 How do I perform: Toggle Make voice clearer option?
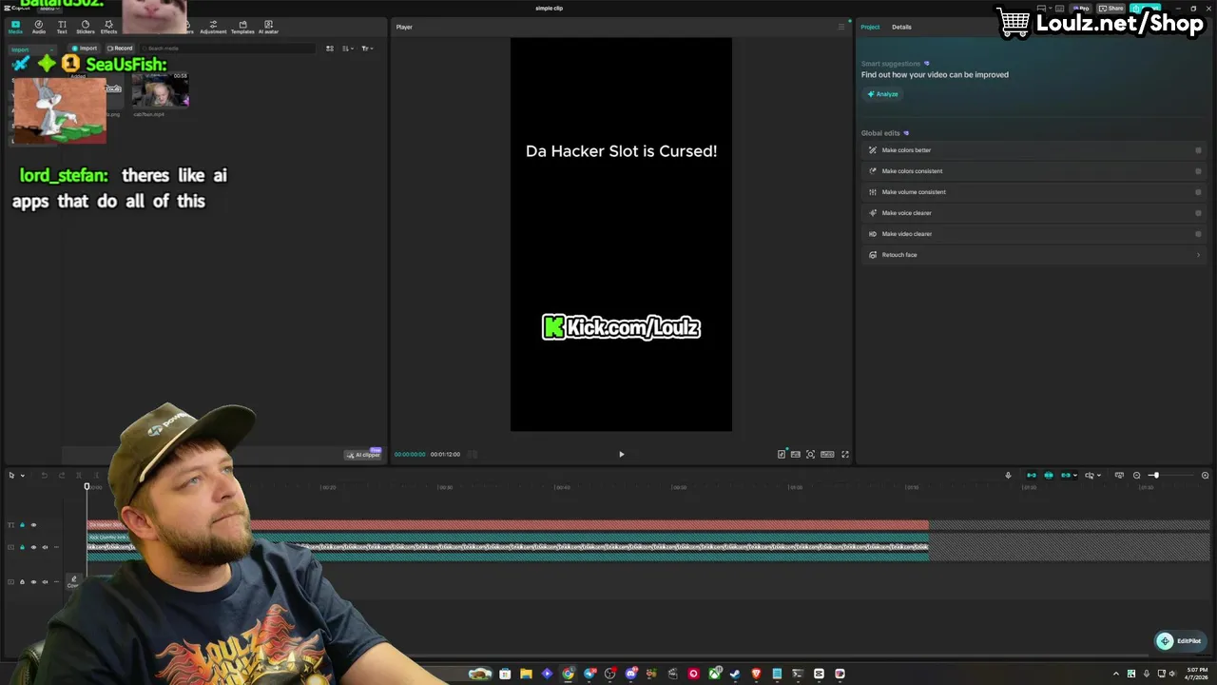[x=1198, y=213]
